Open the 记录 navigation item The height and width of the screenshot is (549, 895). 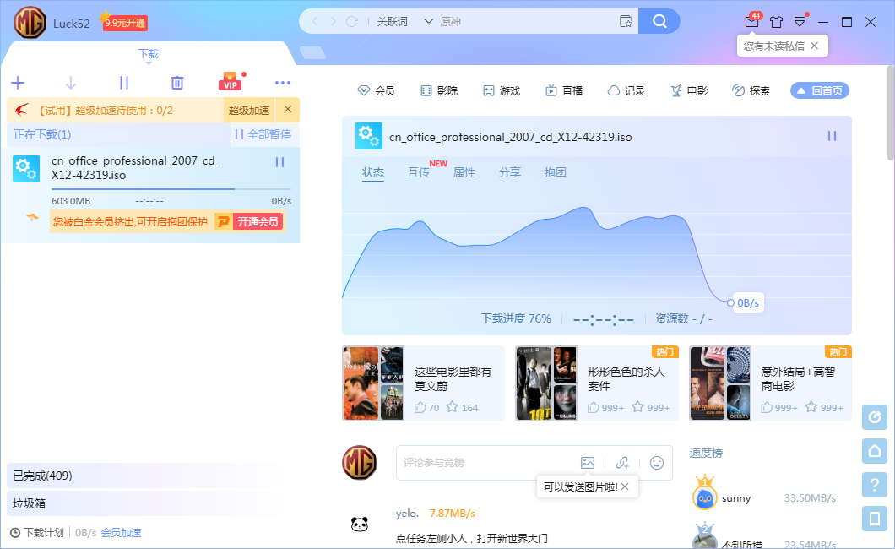tap(626, 90)
